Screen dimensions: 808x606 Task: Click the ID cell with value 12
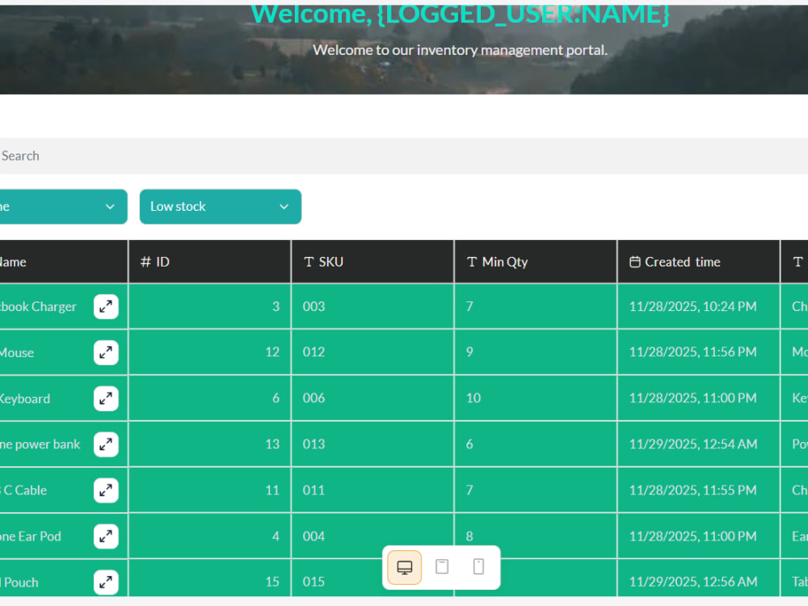click(x=210, y=352)
